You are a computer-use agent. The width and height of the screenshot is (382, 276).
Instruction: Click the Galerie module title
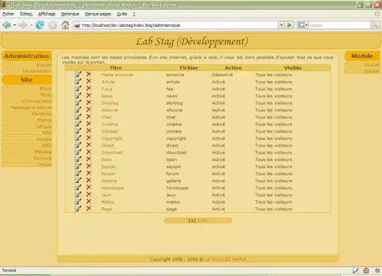pos(109,181)
